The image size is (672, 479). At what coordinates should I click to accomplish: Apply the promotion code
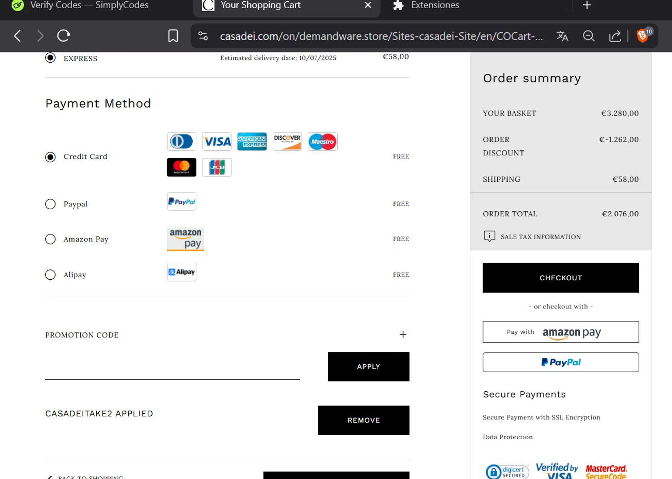(x=368, y=367)
